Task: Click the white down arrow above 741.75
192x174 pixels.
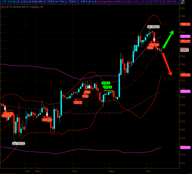Action: coord(154,39)
